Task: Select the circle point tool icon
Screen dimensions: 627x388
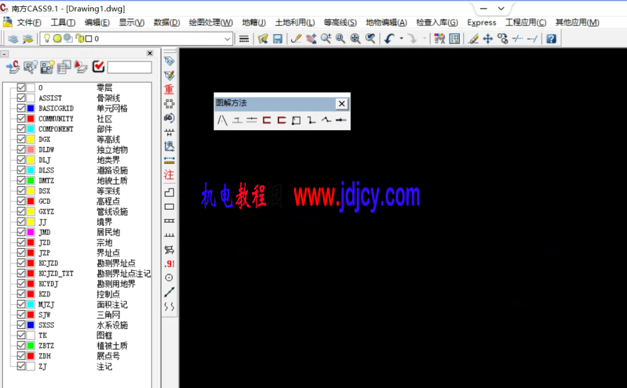Action: coord(169,278)
